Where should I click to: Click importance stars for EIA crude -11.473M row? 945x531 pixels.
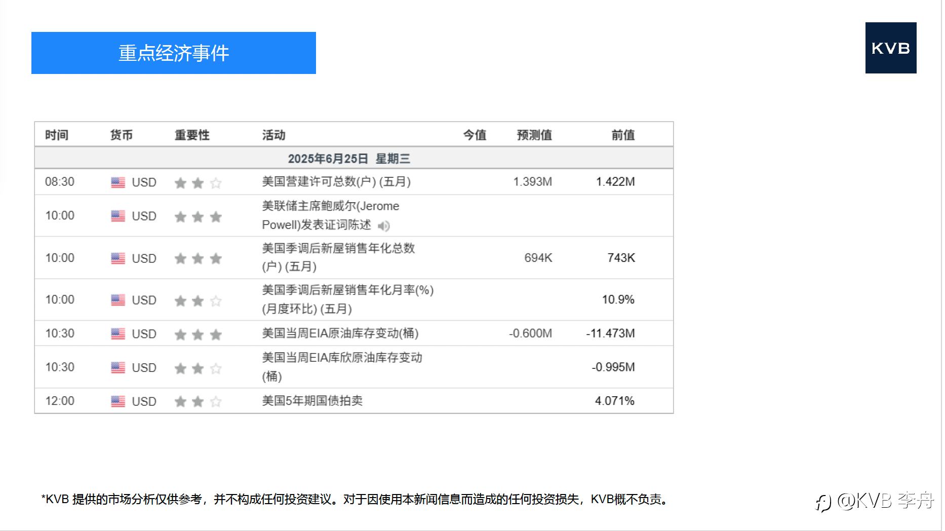coord(198,334)
